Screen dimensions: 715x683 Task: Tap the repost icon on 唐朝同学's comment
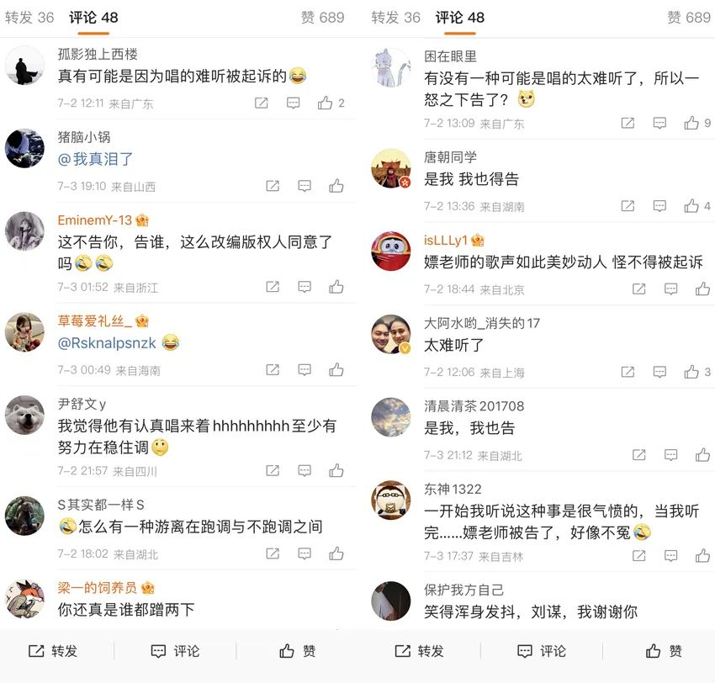(628, 206)
